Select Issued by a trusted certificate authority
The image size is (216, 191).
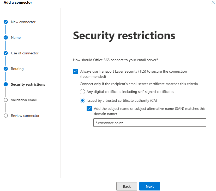82,100
